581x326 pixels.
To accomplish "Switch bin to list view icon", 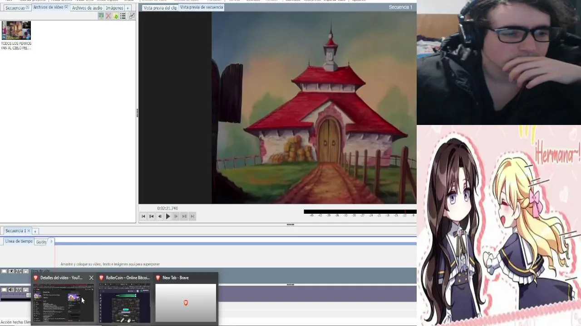I will [123, 16].
